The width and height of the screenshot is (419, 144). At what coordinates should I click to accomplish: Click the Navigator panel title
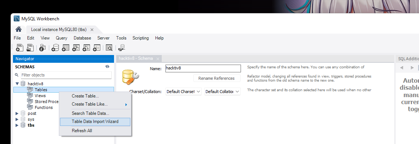point(25,59)
